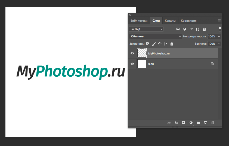Click the lock icon on Фон layer
The image size is (229, 146).
point(212,64)
